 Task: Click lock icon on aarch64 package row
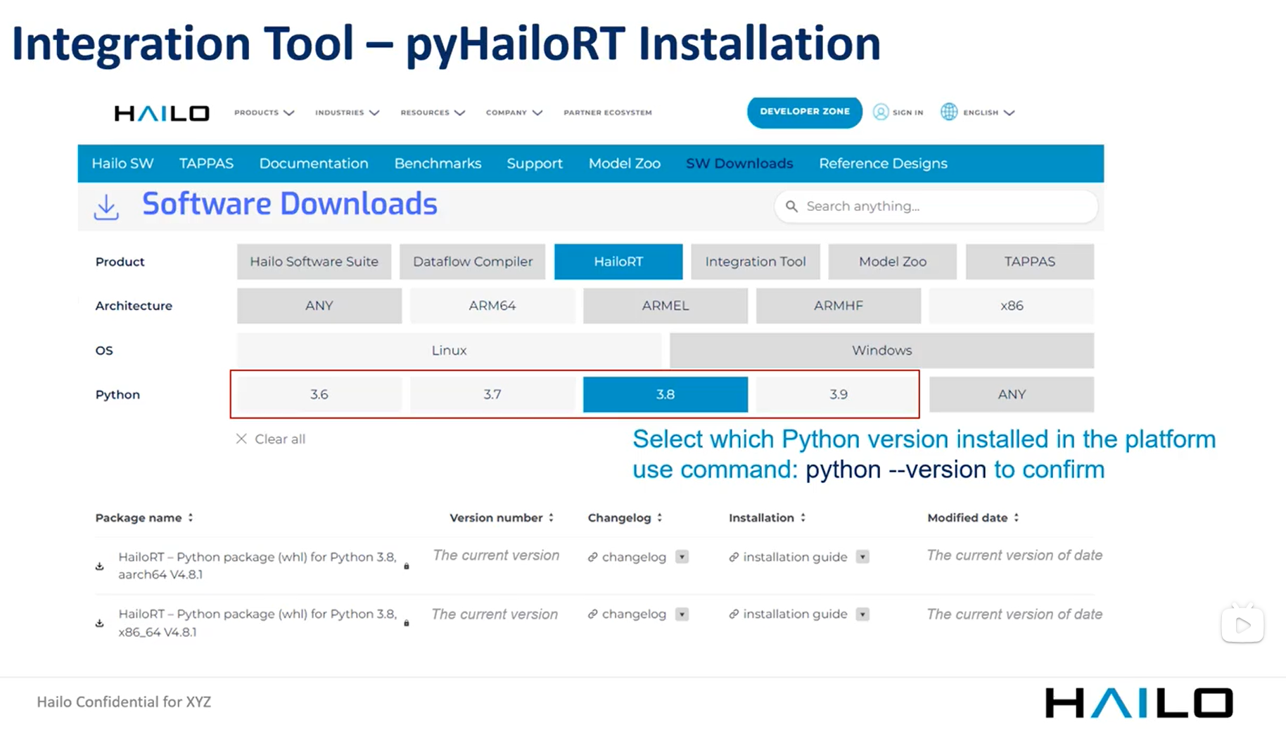point(407,566)
